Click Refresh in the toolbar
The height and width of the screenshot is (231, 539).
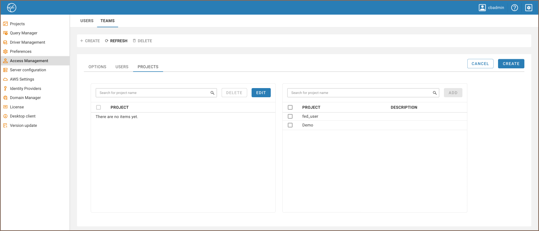click(x=116, y=41)
